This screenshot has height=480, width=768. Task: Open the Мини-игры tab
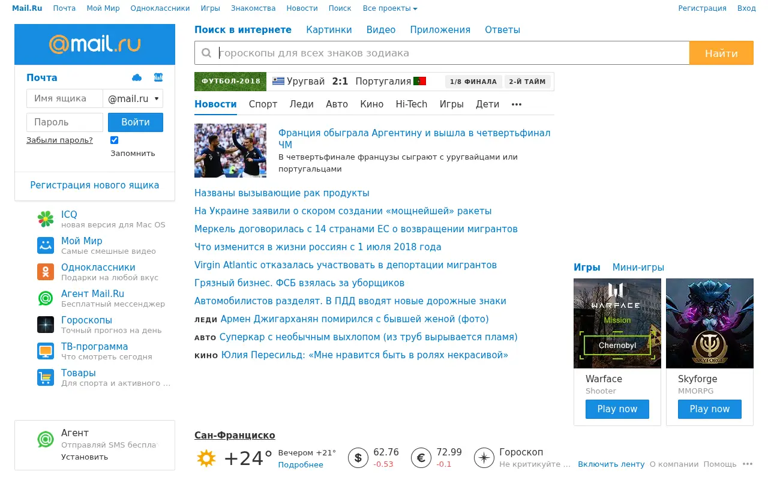(638, 268)
